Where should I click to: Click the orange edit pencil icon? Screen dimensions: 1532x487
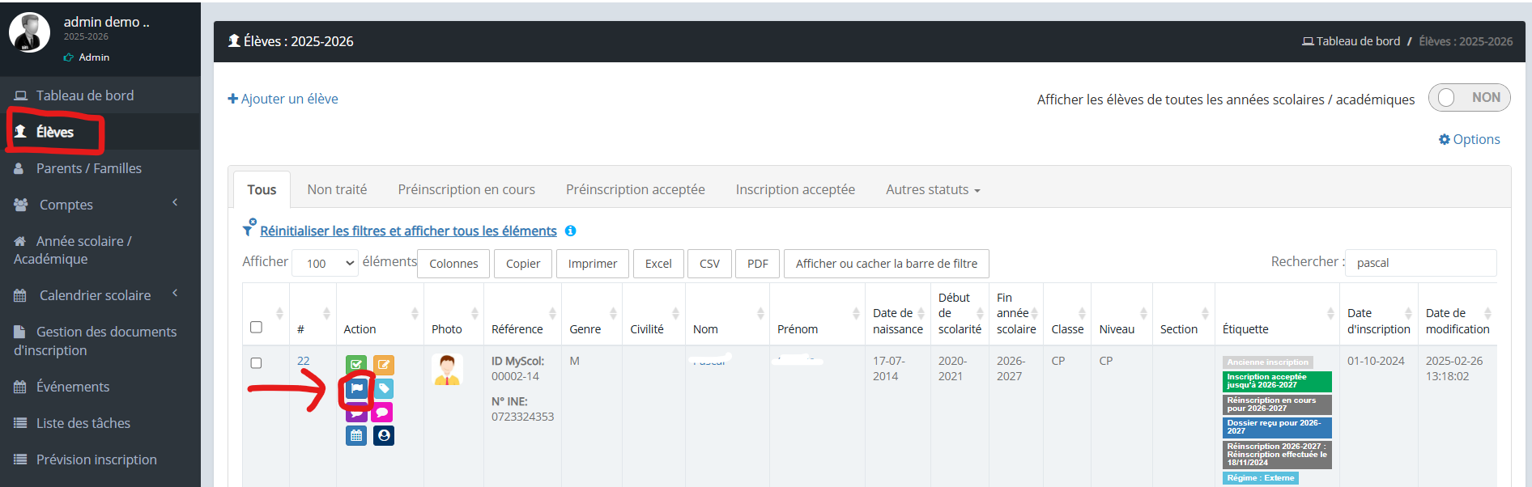click(x=383, y=365)
